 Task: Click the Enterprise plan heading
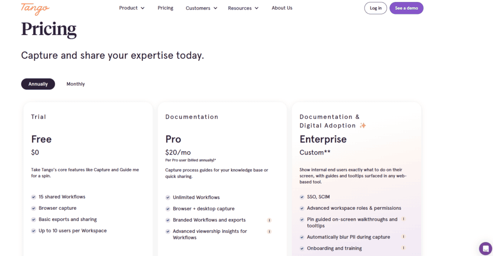(x=323, y=139)
